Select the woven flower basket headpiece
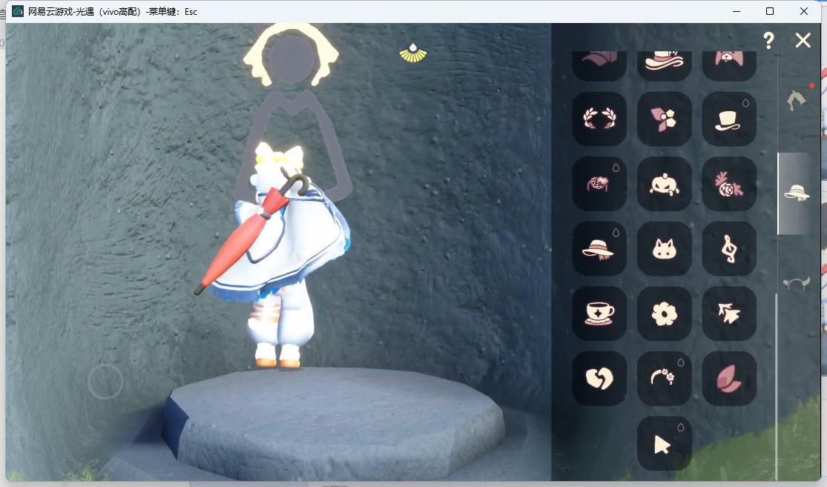 tap(599, 183)
